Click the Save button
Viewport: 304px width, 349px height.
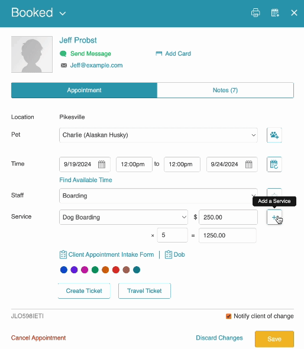[x=274, y=339]
